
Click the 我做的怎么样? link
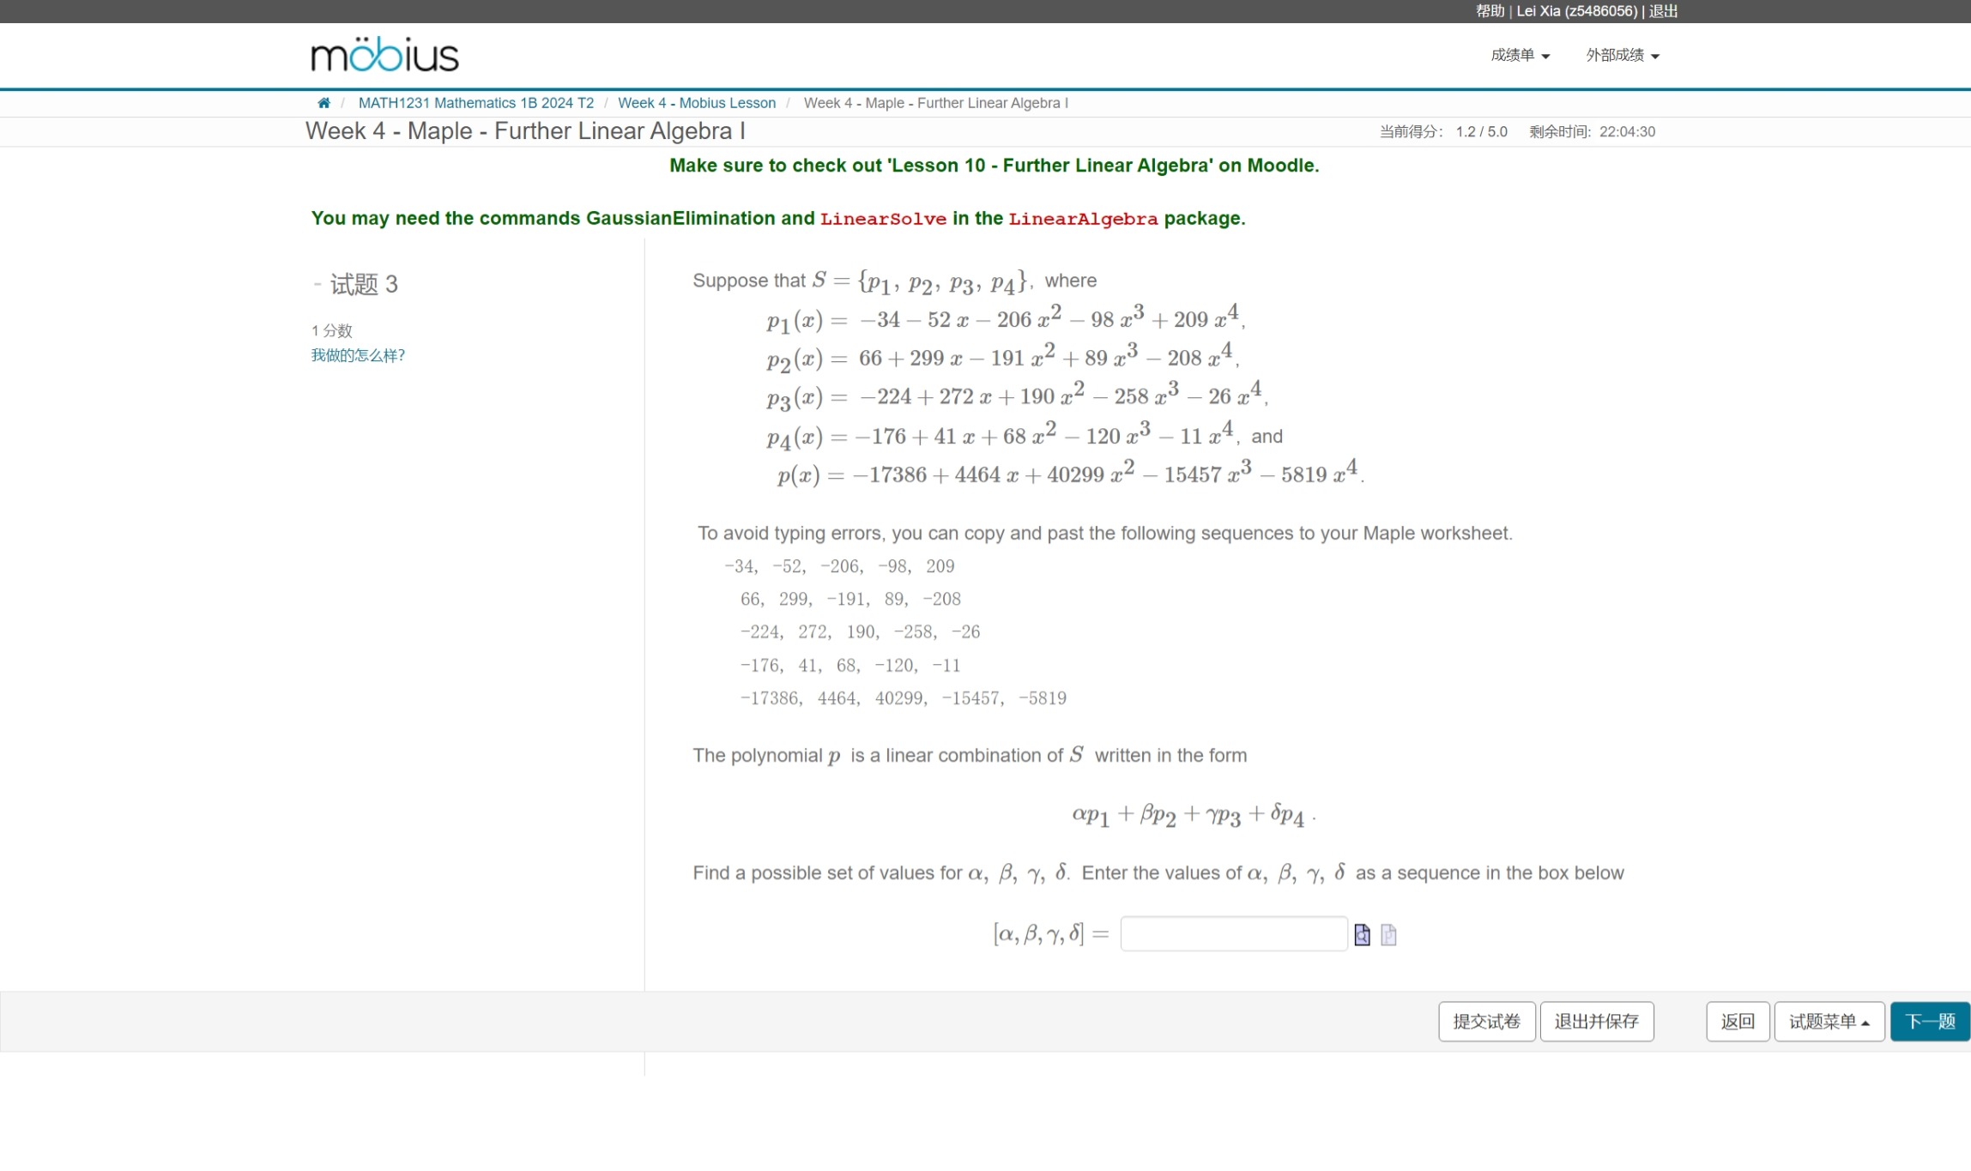coord(358,354)
